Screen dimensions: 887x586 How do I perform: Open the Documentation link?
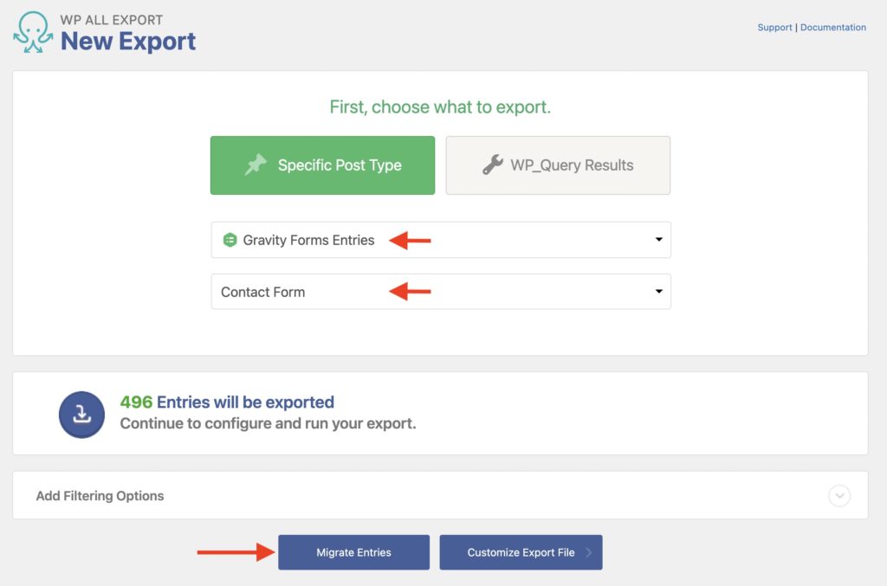(832, 27)
